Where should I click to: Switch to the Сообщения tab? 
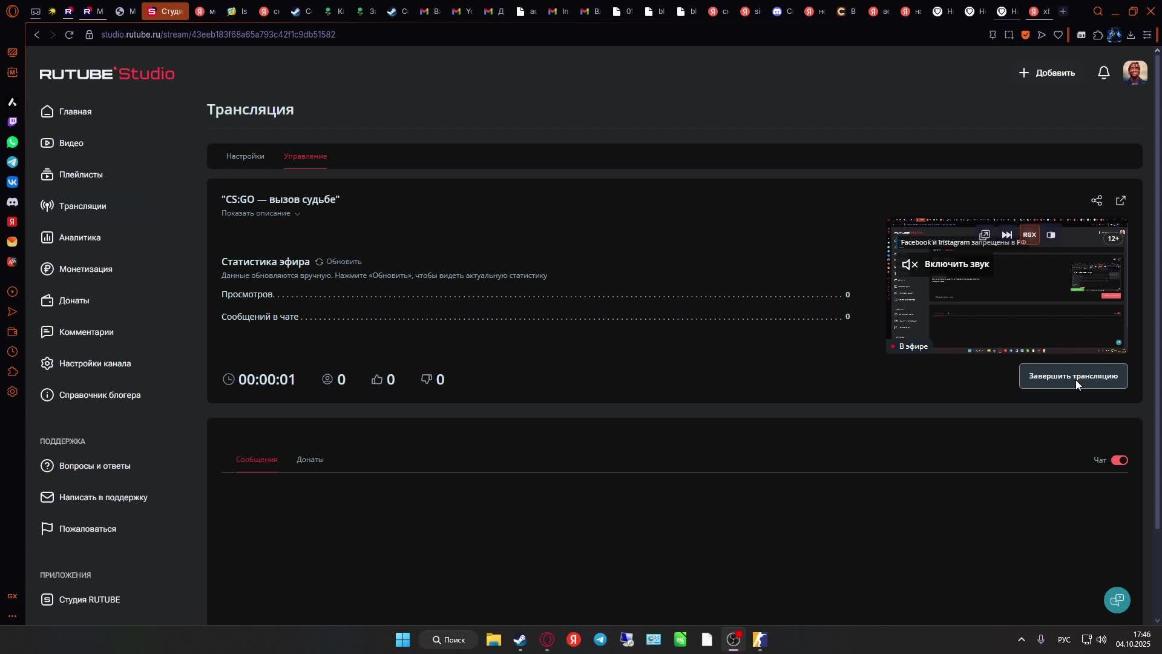pyautogui.click(x=257, y=460)
